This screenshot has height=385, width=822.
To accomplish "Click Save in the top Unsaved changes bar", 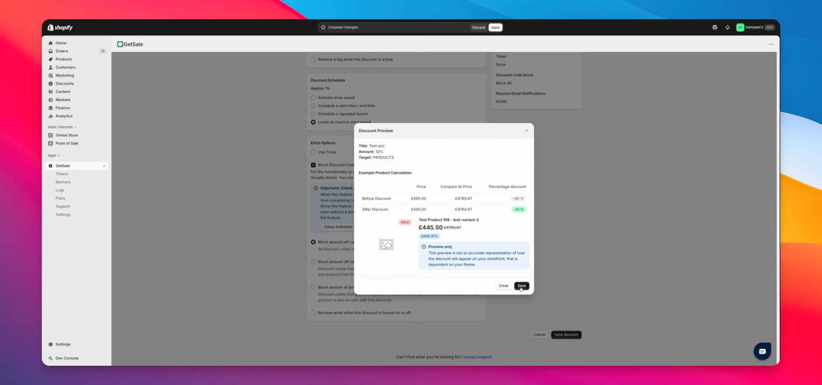I will 495,27.
